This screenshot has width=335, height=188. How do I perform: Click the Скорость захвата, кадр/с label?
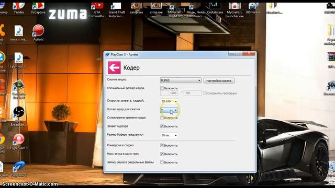[x=126, y=101]
